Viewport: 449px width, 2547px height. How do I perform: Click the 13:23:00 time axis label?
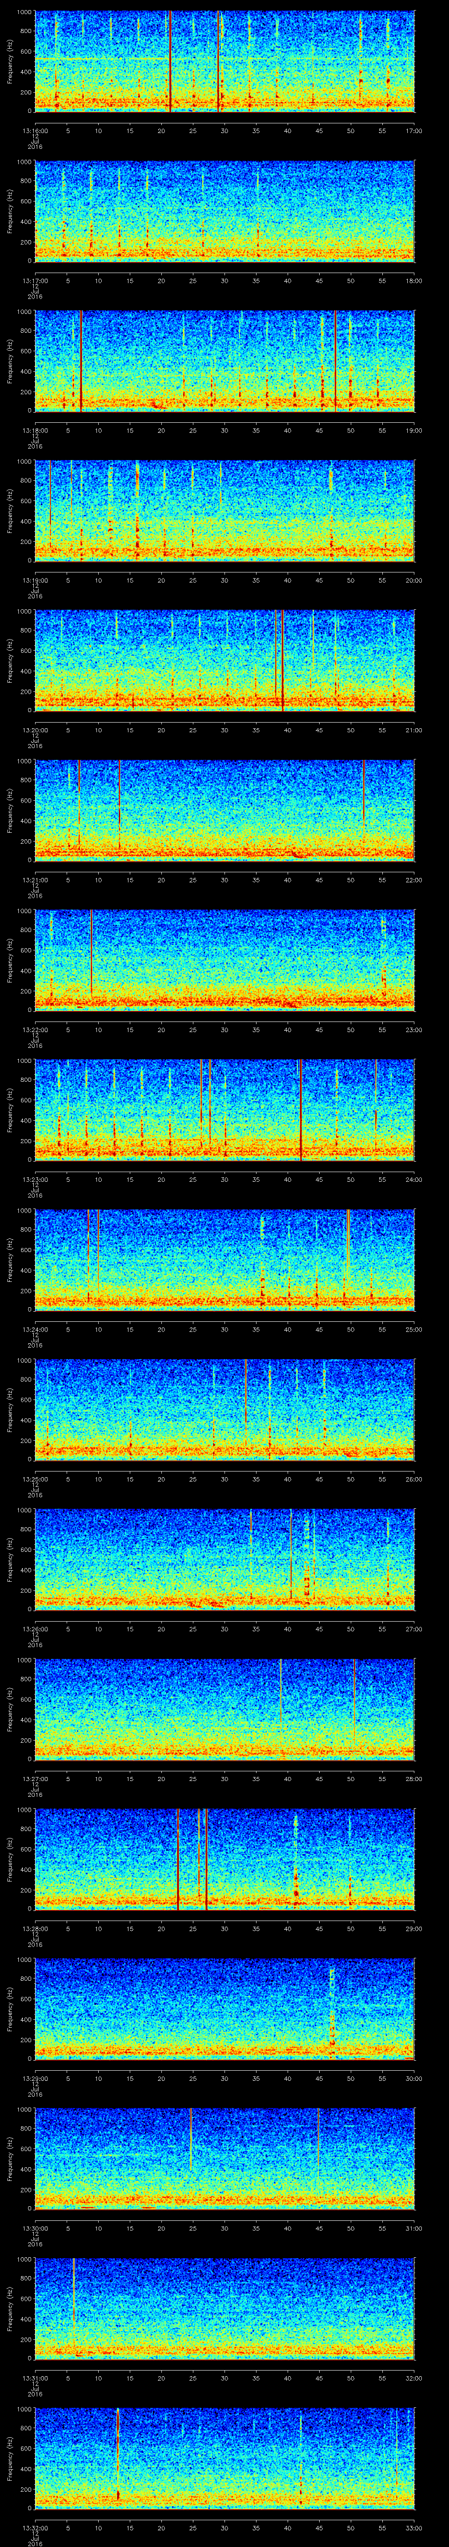[x=36, y=1180]
